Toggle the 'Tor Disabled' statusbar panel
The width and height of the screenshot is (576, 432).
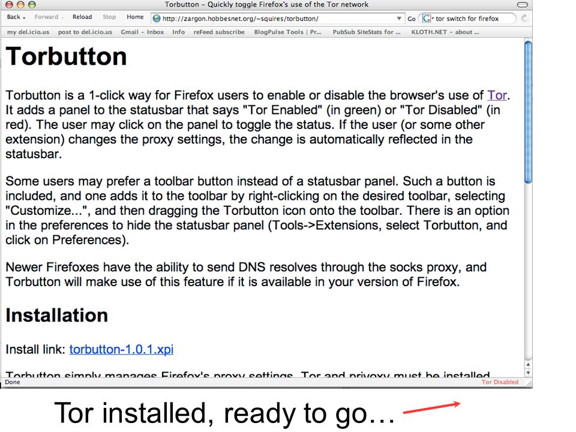(500, 382)
